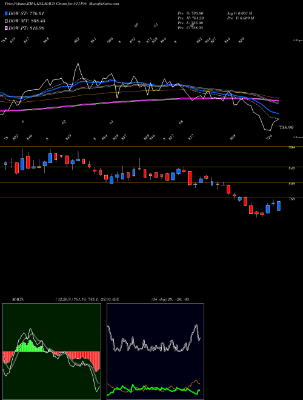Click inside the MACD histogram panel
This screenshot has height=400, width=303.
[52, 352]
